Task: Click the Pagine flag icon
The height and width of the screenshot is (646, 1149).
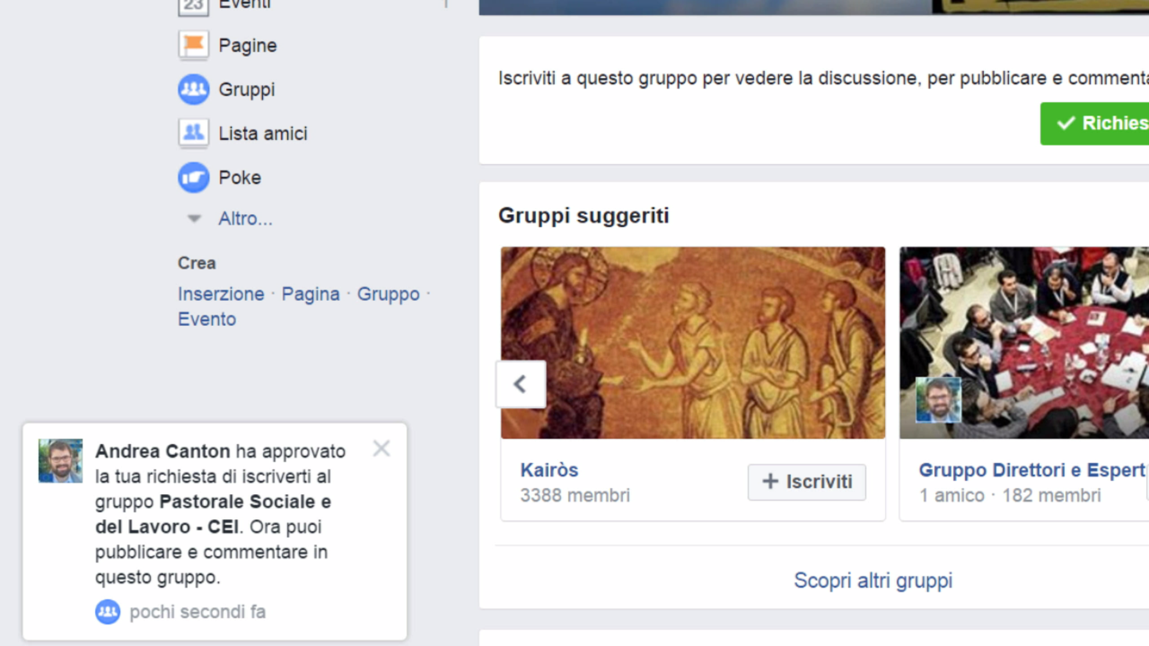Action: coord(193,45)
